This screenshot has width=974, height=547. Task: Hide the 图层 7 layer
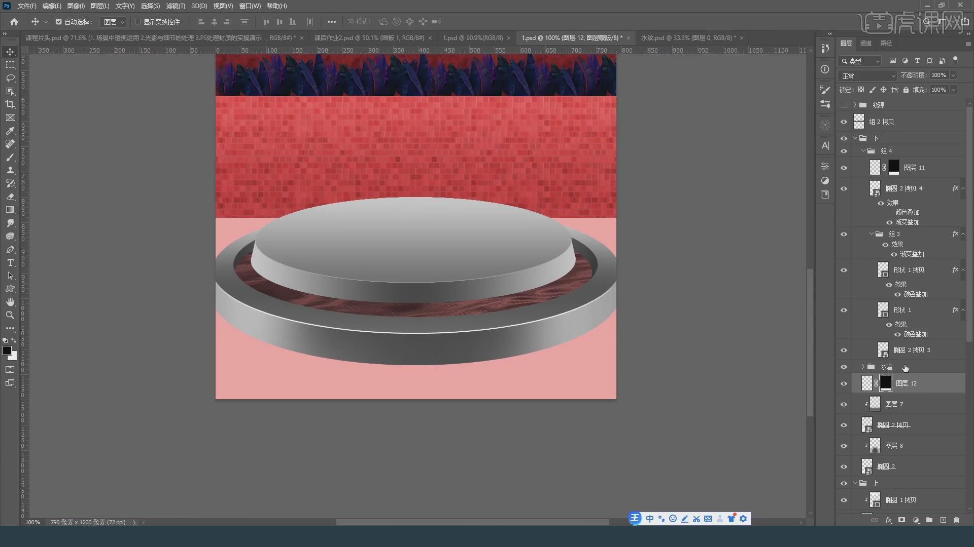pos(844,405)
